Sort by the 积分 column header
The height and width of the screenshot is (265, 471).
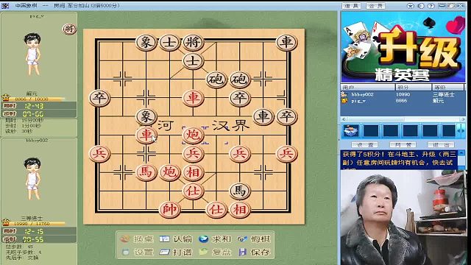(x=414, y=87)
